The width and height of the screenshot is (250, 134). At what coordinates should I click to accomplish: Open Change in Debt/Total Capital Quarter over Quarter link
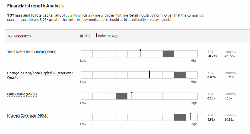click(40, 75)
